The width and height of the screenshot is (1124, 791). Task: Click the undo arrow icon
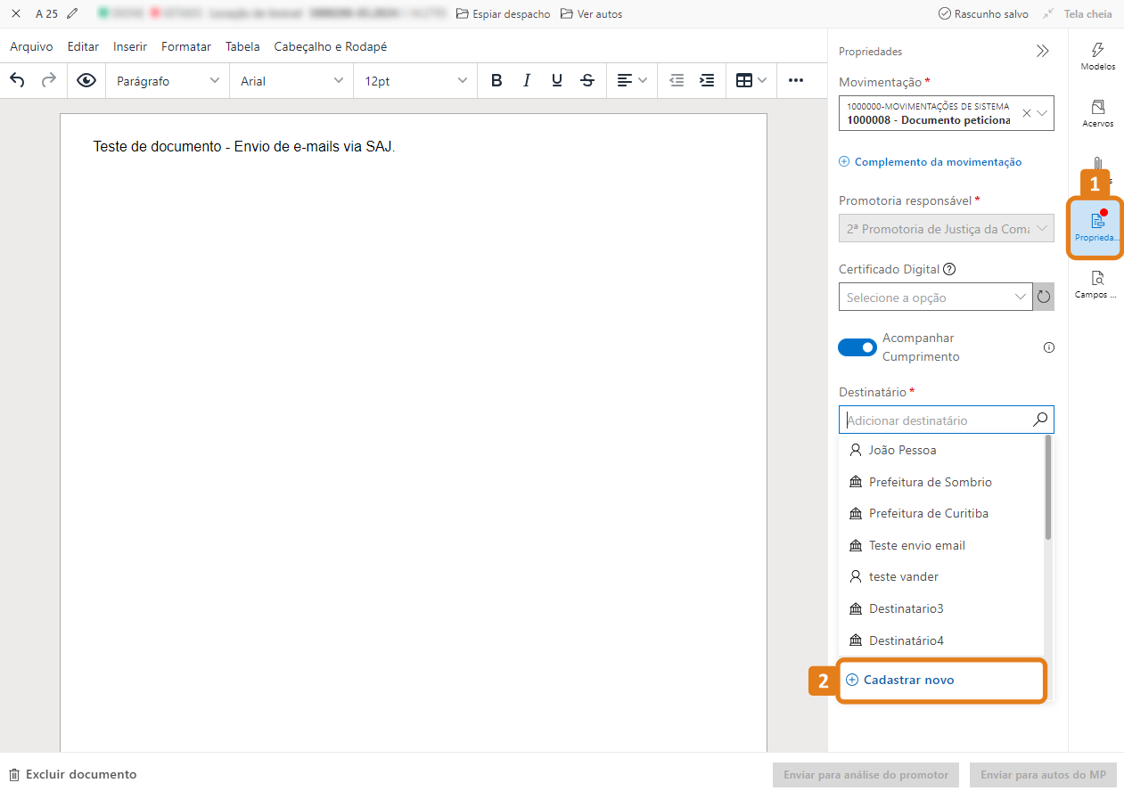tap(18, 81)
